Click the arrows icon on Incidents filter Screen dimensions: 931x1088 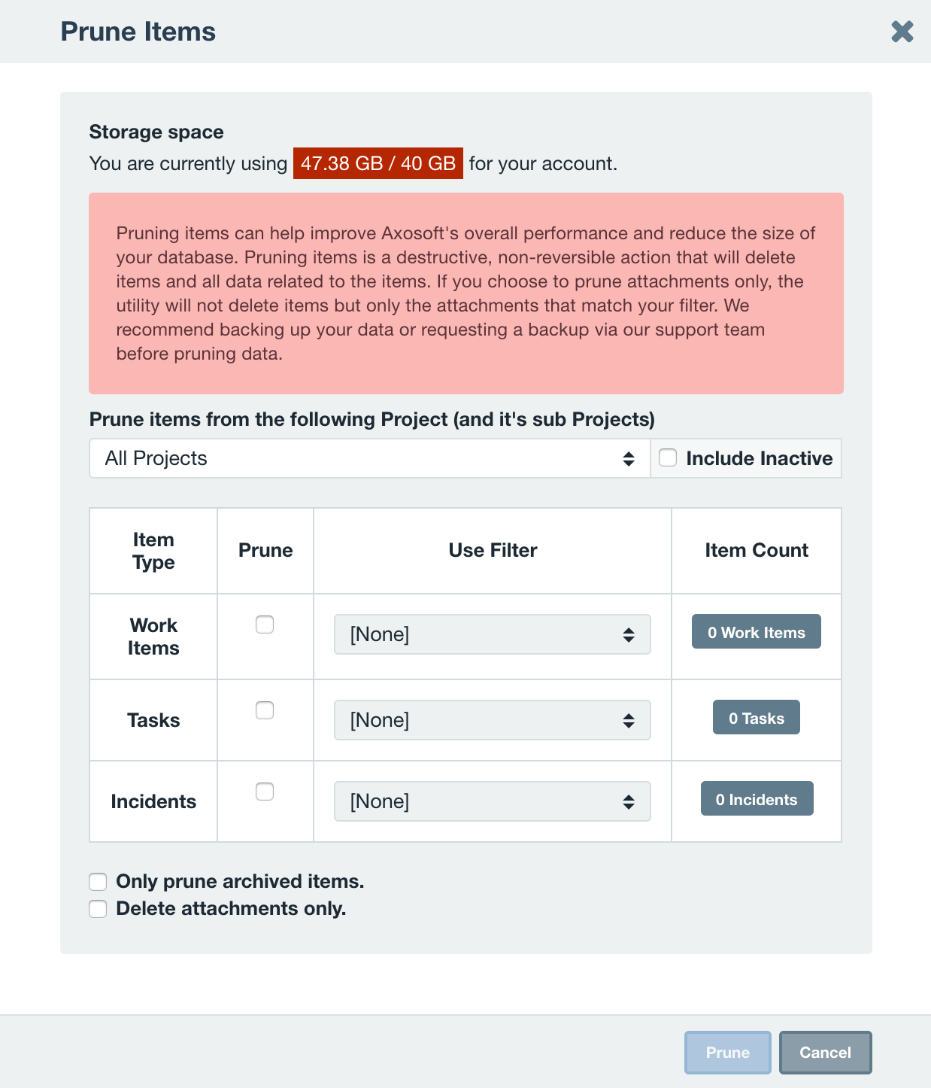click(x=629, y=802)
